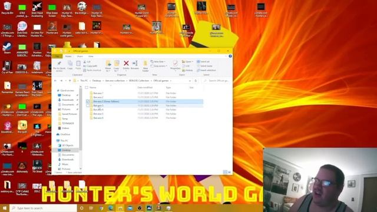This screenshot has width=377, height=212.
Task: Go up one folder level with the up arrow
Action: (70, 81)
